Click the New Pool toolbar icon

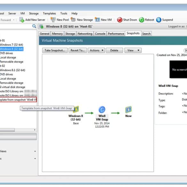click(53, 20)
